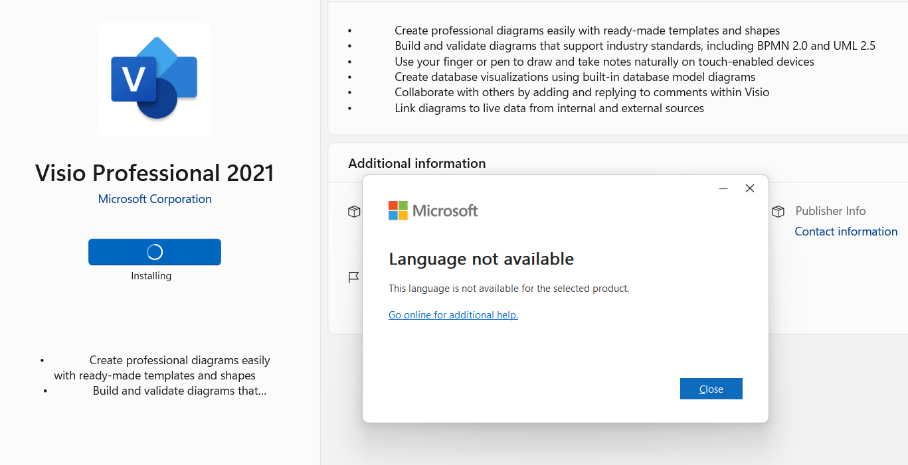Viewport: 908px width, 465px height.
Task: Minimize the error dialog window
Action: click(x=723, y=188)
